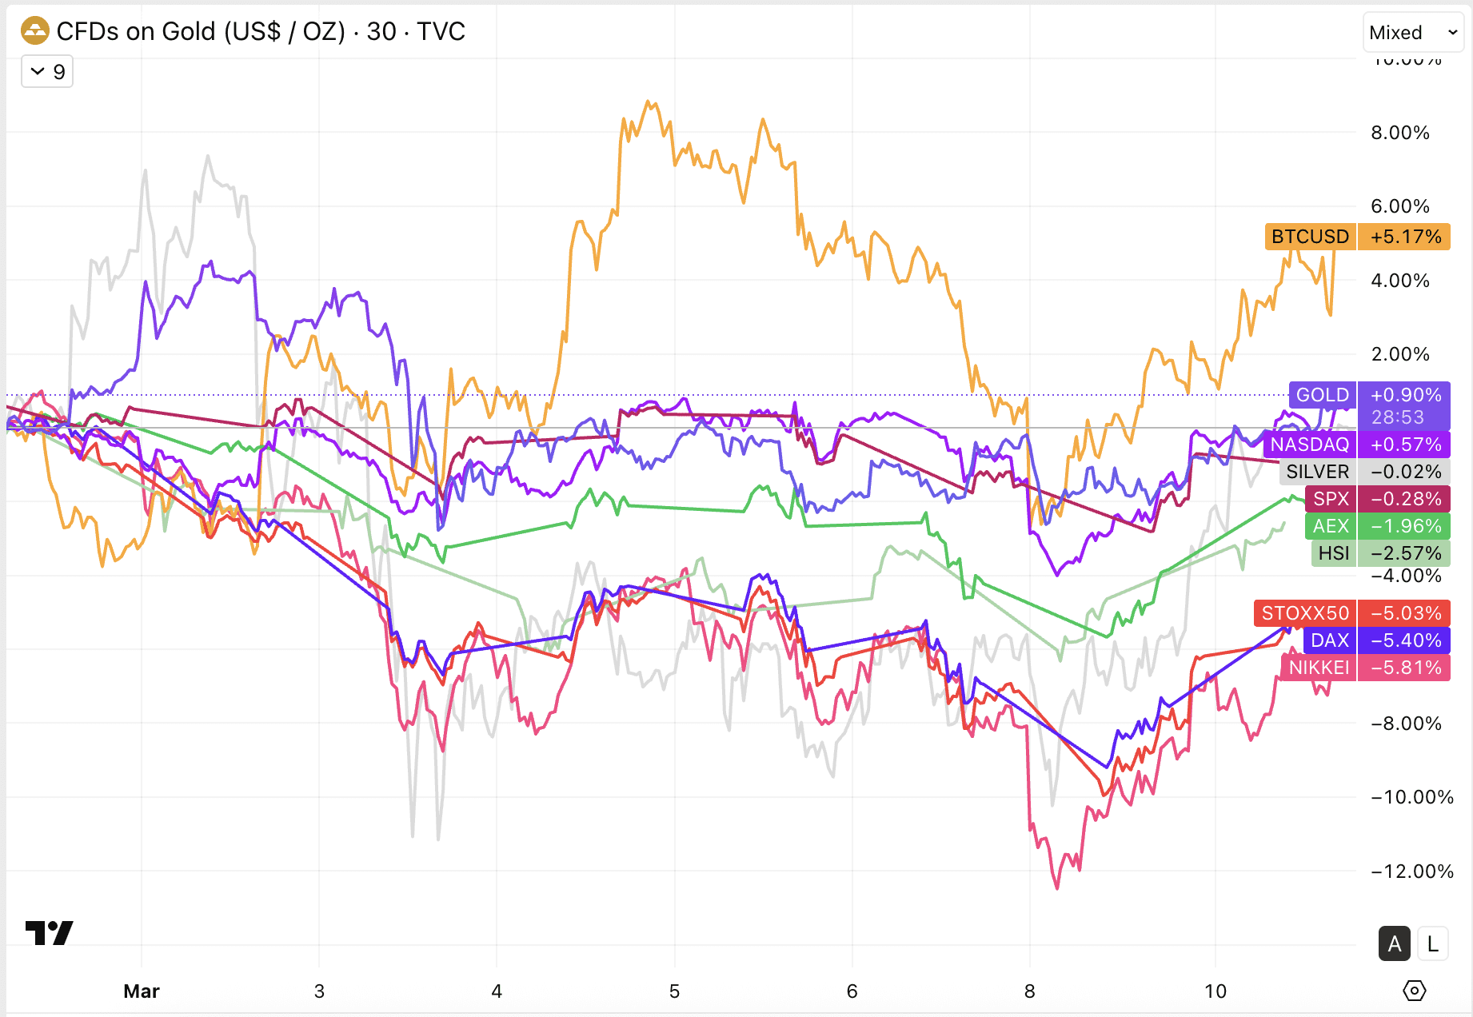The height and width of the screenshot is (1017, 1473).
Task: Click the AEX series label
Action: (1330, 526)
